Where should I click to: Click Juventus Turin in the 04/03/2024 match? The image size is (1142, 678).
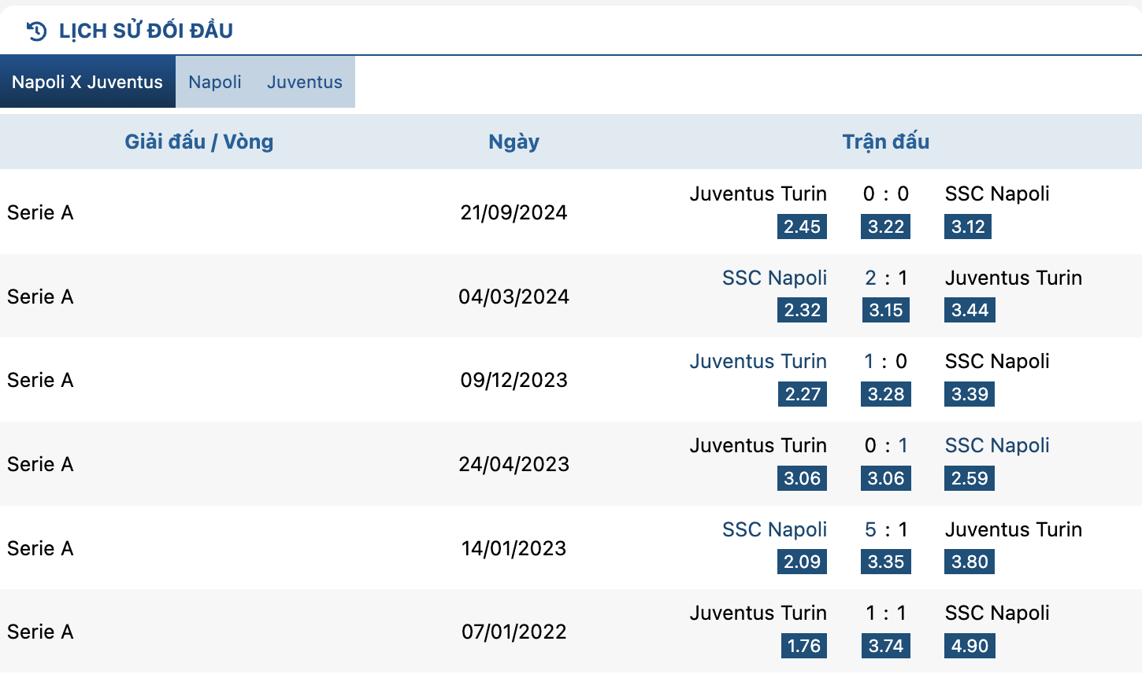[x=1014, y=278]
